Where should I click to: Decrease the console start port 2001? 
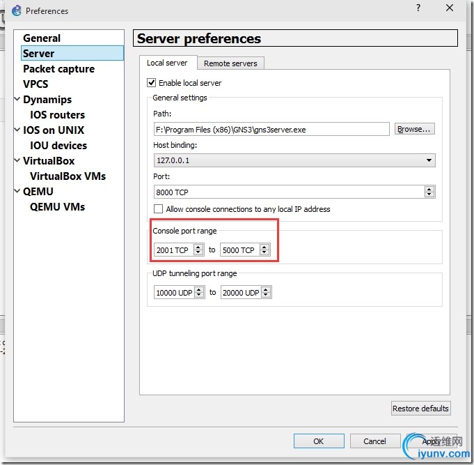pyautogui.click(x=198, y=253)
